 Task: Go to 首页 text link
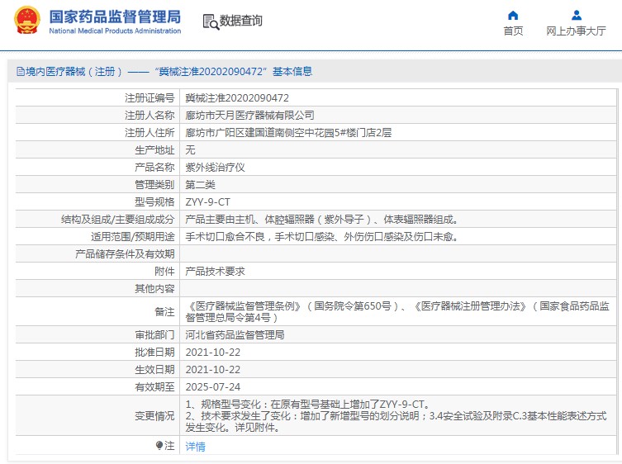(513, 31)
